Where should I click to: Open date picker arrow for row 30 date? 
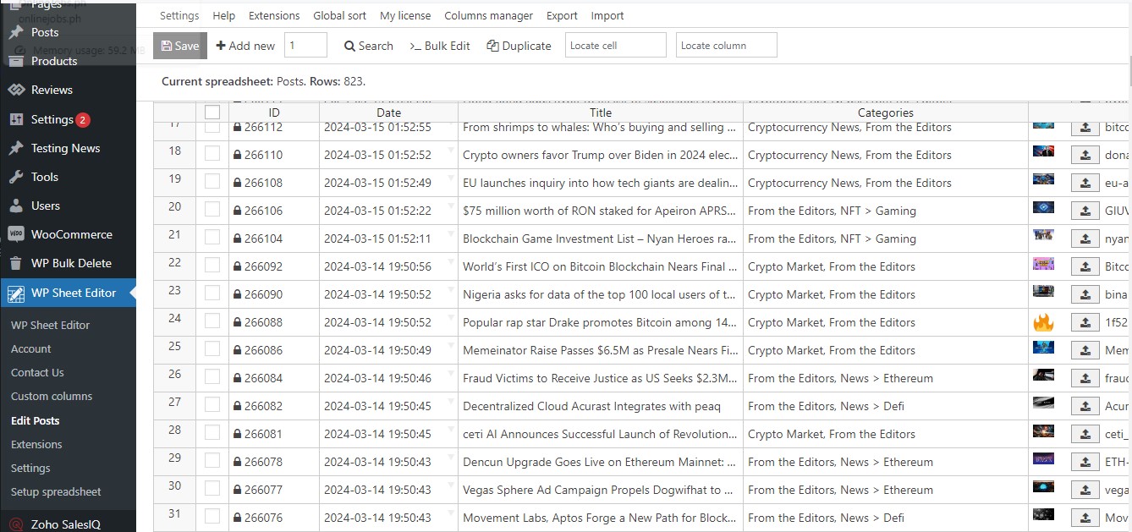tap(451, 485)
